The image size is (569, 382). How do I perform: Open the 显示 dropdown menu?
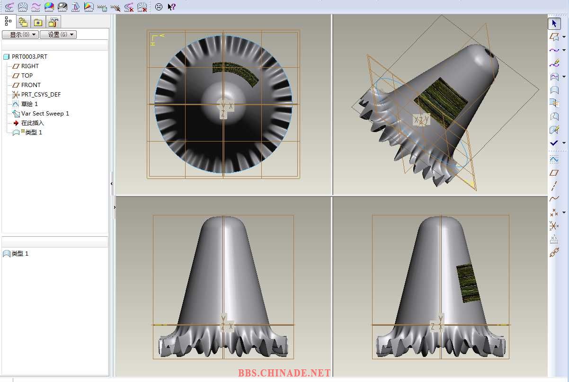tap(20, 35)
